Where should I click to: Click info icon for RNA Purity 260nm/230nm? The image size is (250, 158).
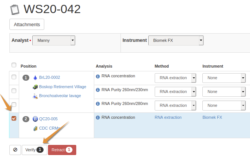[98, 90]
